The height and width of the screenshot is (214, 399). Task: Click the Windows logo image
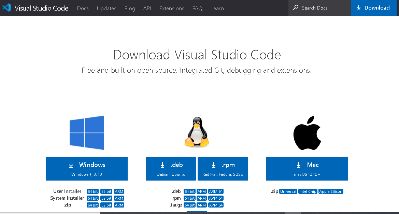86,133
